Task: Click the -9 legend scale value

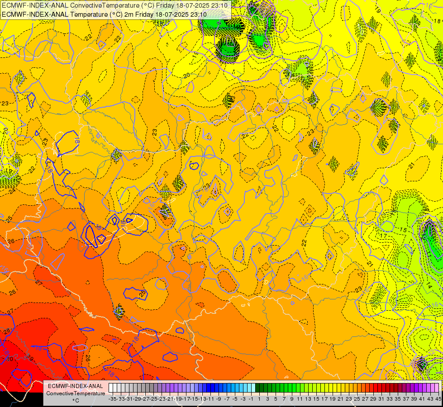Action: (x=219, y=399)
